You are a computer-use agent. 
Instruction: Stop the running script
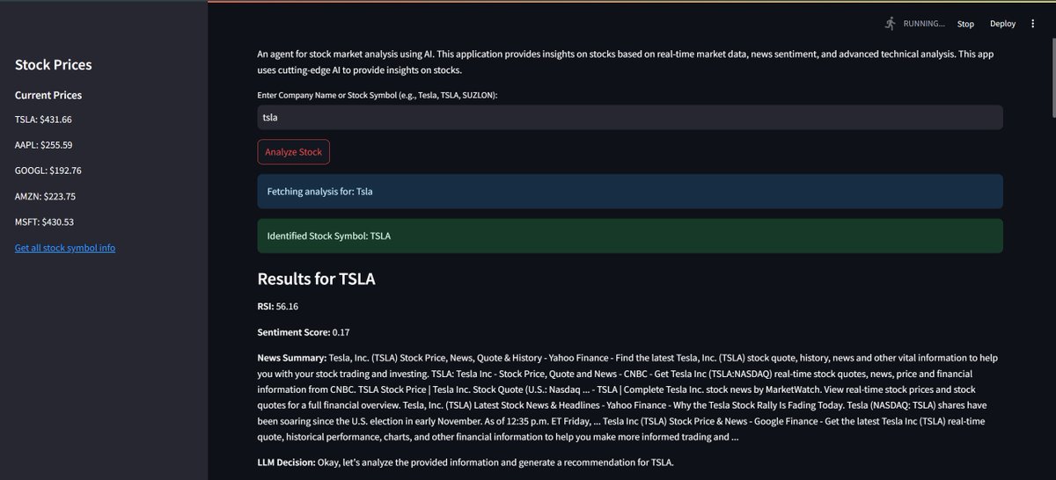click(x=965, y=24)
